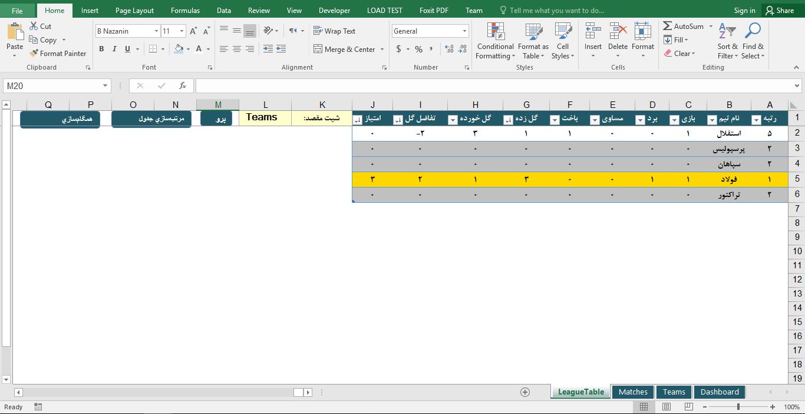This screenshot has width=805, height=414.
Task: Click Sign in link
Action: point(744,11)
